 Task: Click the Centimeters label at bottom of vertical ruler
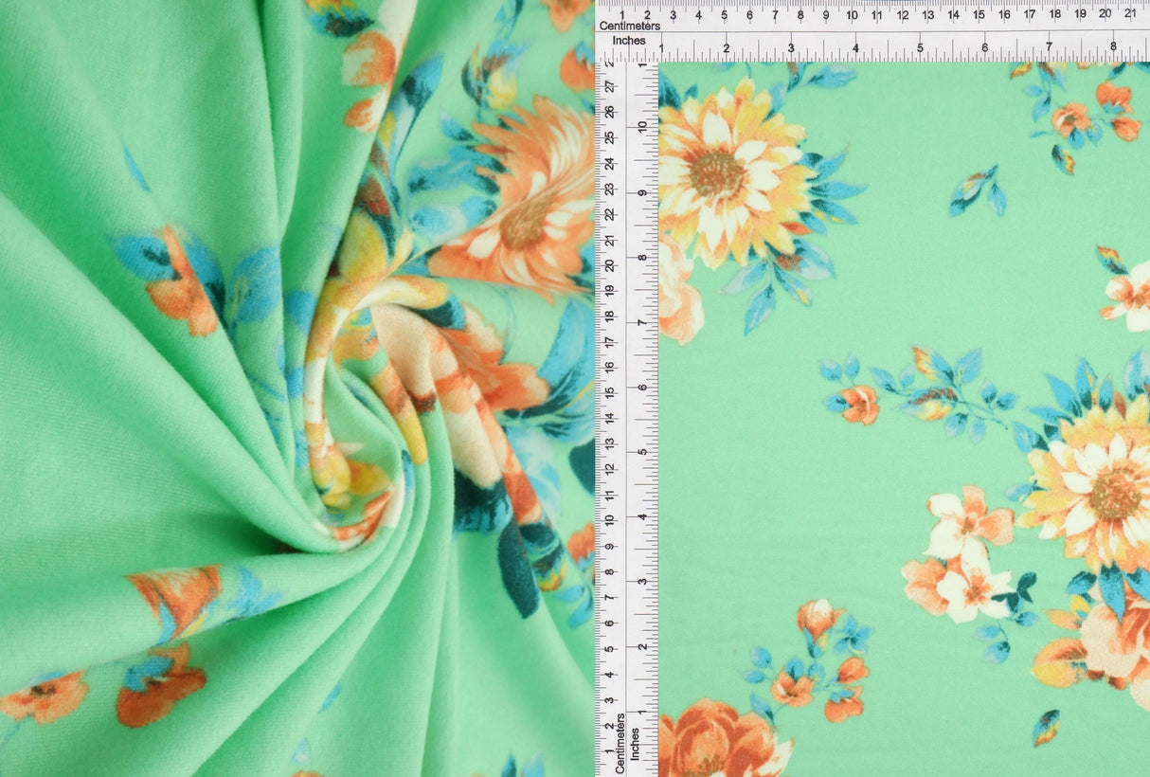620,734
